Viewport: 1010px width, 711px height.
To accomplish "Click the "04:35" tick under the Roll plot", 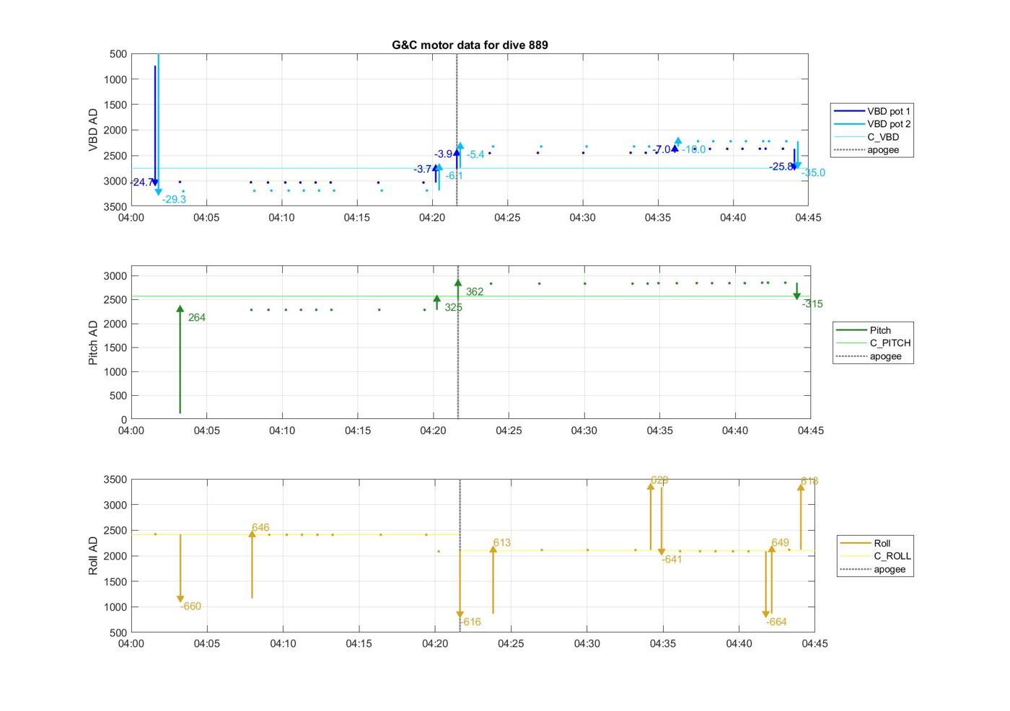I will click(663, 643).
